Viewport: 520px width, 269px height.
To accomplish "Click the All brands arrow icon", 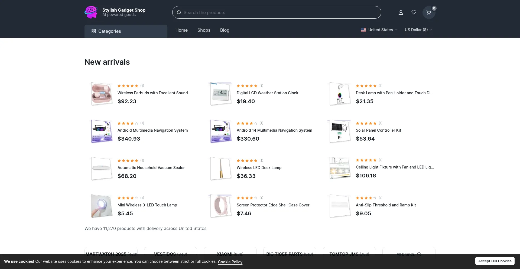I will [419, 254].
